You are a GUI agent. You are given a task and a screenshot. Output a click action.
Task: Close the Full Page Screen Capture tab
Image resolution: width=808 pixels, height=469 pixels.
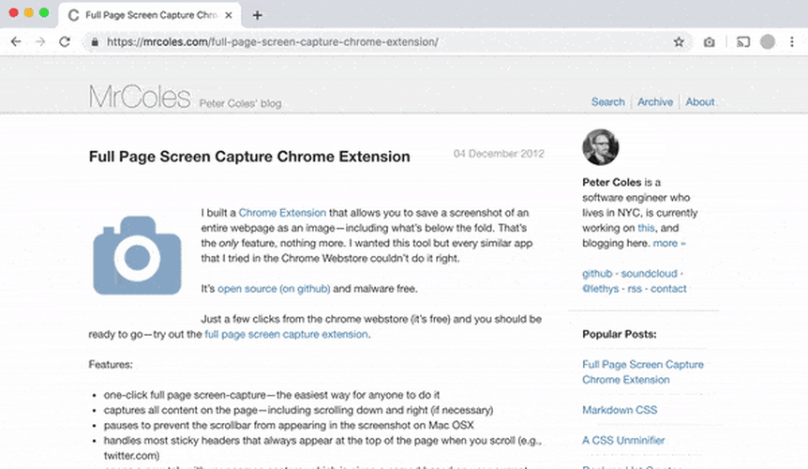229,15
